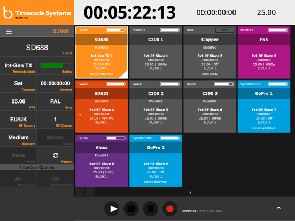This screenshot has width=295, height=221.
Task: Click the battery indicator on the C300 2 card
Action: tap(170, 84)
